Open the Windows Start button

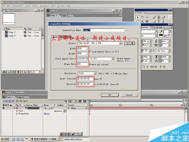pos(5,139)
